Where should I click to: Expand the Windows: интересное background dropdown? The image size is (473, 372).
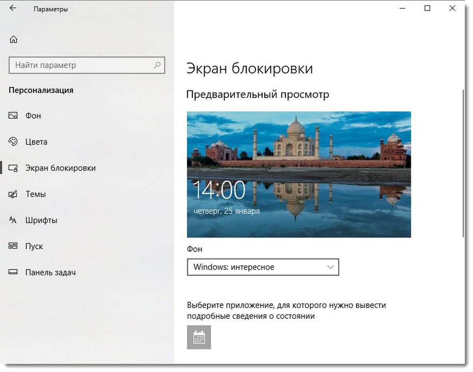(x=263, y=267)
